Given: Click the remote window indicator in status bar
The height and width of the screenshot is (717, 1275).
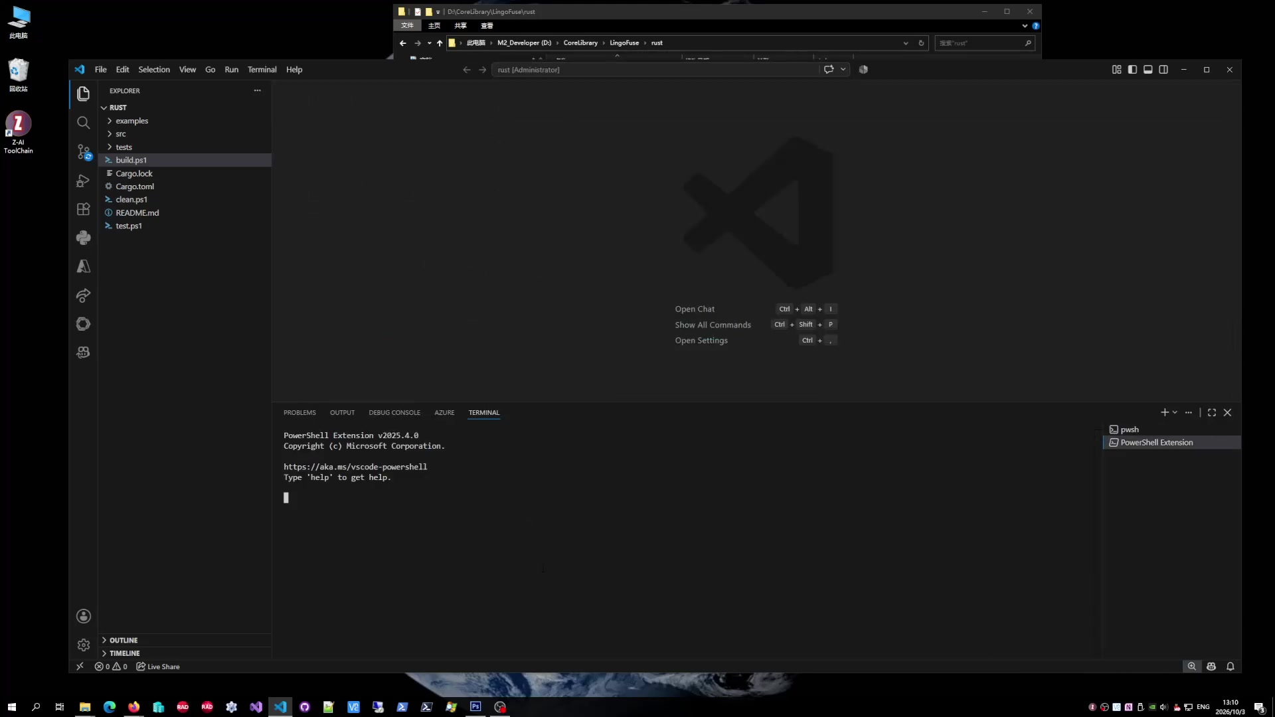Looking at the screenshot, I should [80, 666].
